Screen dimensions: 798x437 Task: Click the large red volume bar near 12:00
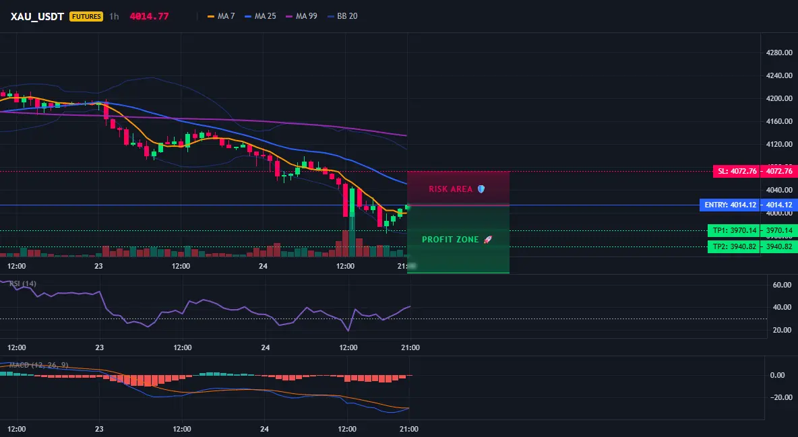(x=346, y=244)
